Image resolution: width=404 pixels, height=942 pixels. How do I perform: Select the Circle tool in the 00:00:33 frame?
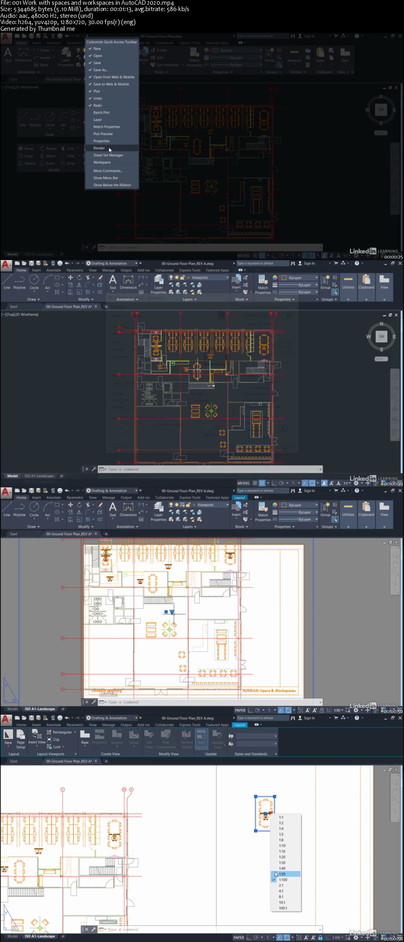(34, 282)
